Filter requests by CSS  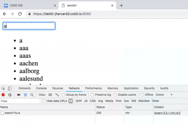93,101
